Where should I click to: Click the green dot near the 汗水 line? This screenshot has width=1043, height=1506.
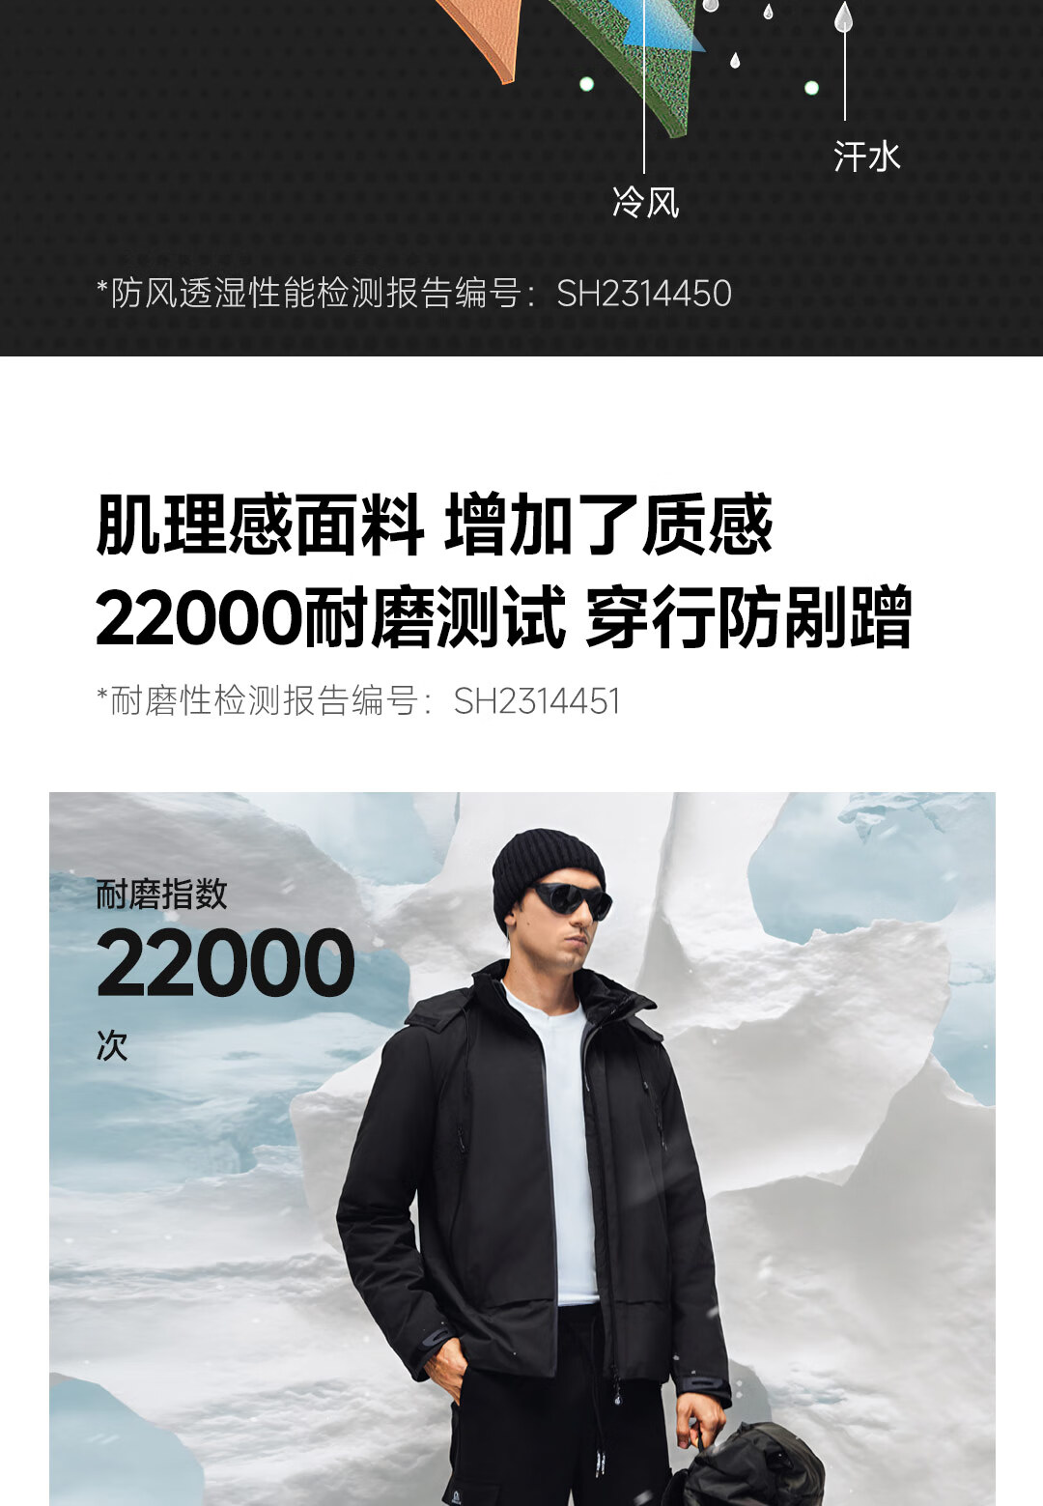click(x=811, y=88)
